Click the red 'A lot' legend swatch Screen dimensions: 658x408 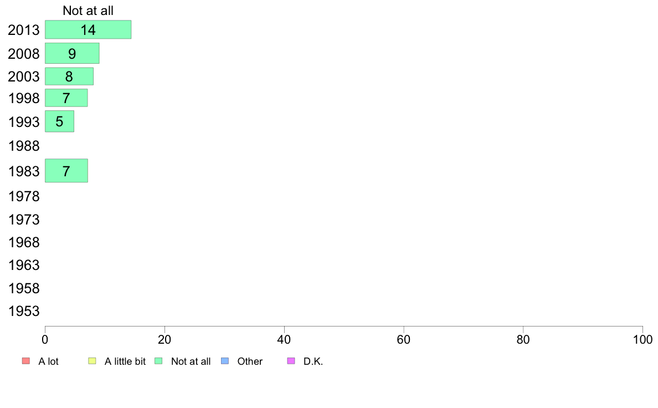[26, 361]
